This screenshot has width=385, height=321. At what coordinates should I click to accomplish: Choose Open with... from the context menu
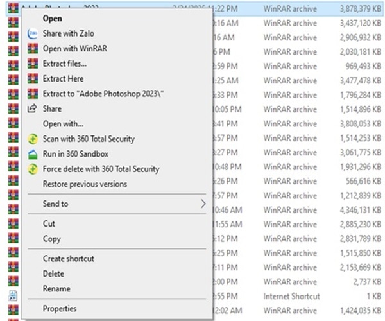pyautogui.click(x=63, y=124)
